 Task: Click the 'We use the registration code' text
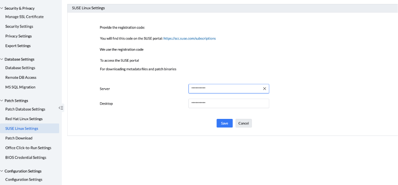(x=122, y=49)
